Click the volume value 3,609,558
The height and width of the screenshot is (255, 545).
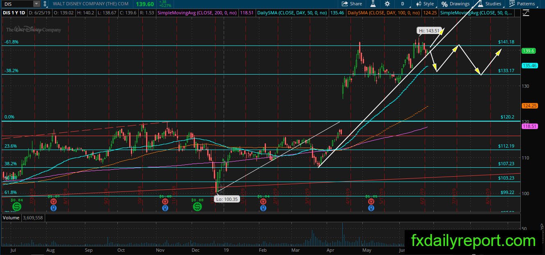32,217
